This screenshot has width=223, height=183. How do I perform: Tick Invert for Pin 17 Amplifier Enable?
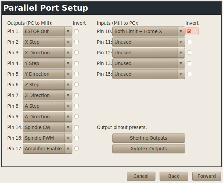(x=77, y=149)
